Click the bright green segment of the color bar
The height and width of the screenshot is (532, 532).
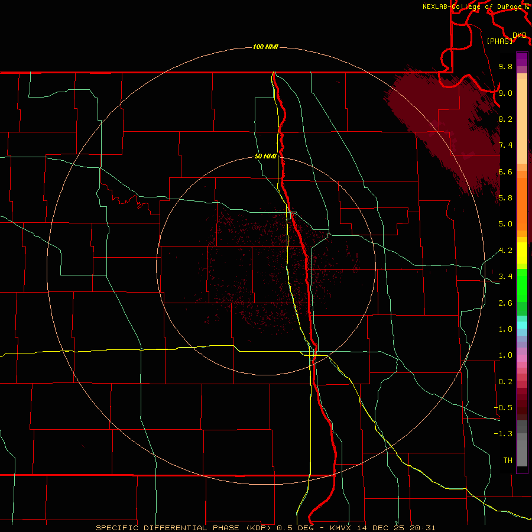[x=522, y=285]
